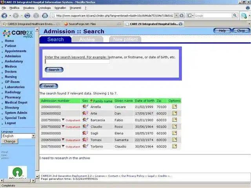Open options icon for Sagli row
251x188 pixels.
coord(174,133)
